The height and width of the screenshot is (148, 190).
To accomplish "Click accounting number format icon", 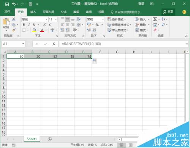I will [x=89, y=25].
